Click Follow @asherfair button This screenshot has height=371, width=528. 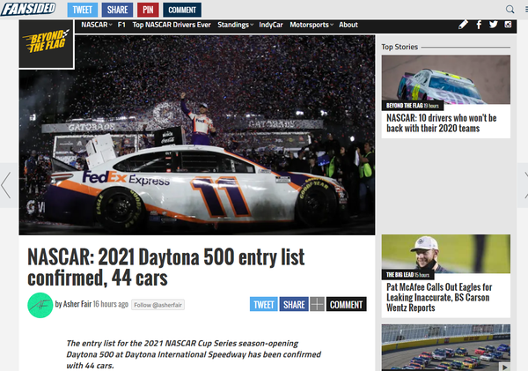[158, 305]
